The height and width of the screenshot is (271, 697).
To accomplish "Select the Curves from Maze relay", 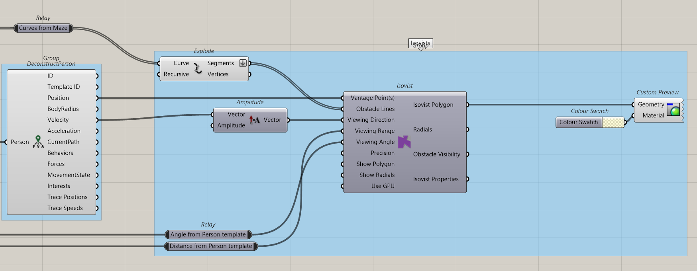I will [43, 28].
